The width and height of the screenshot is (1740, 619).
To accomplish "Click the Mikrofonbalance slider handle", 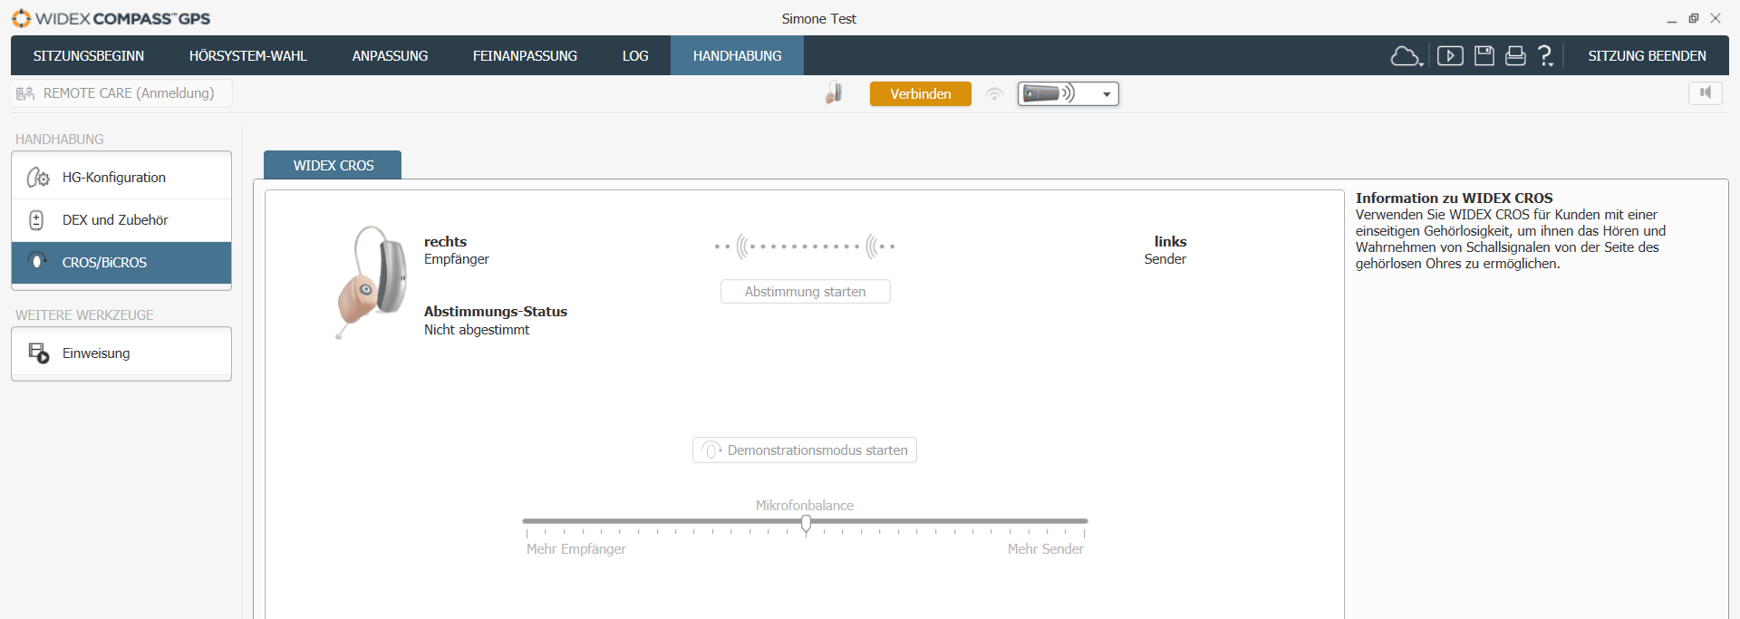I will 806,524.
